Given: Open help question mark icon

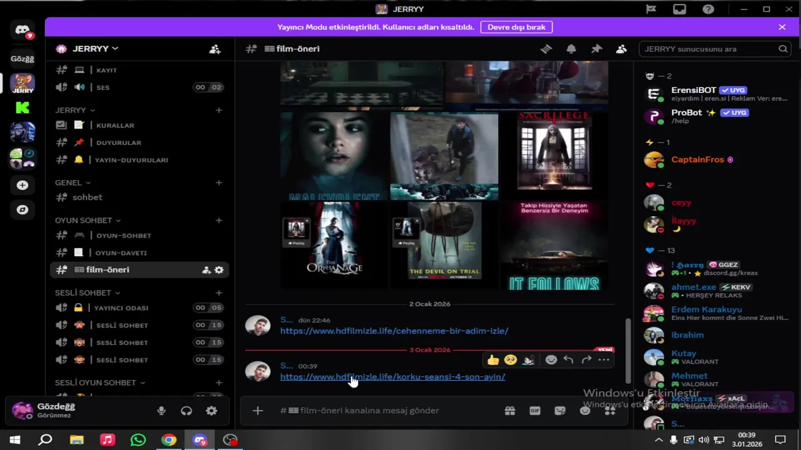Looking at the screenshot, I should tap(708, 9).
